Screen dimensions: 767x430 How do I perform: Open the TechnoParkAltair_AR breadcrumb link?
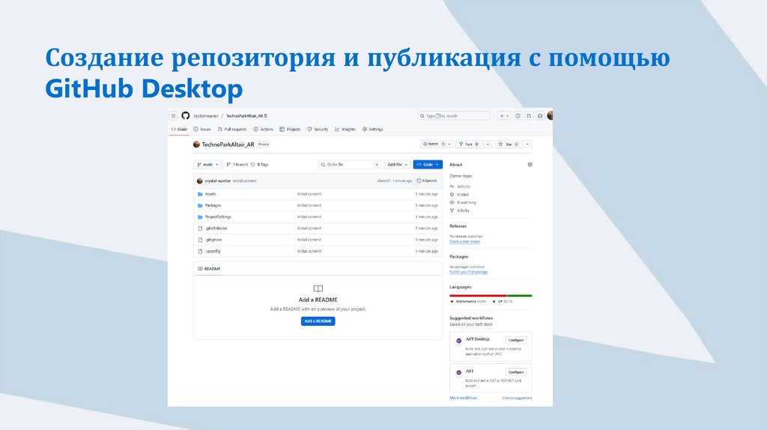(x=245, y=116)
